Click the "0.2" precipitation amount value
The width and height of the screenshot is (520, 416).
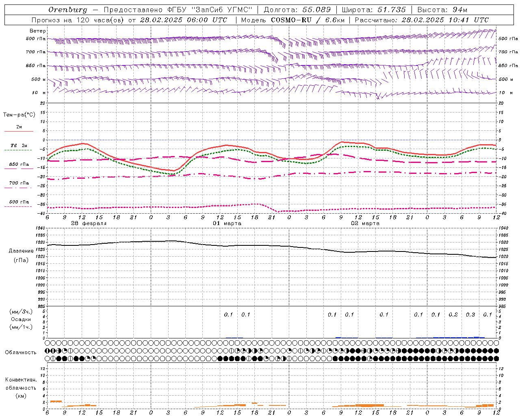click(453, 314)
